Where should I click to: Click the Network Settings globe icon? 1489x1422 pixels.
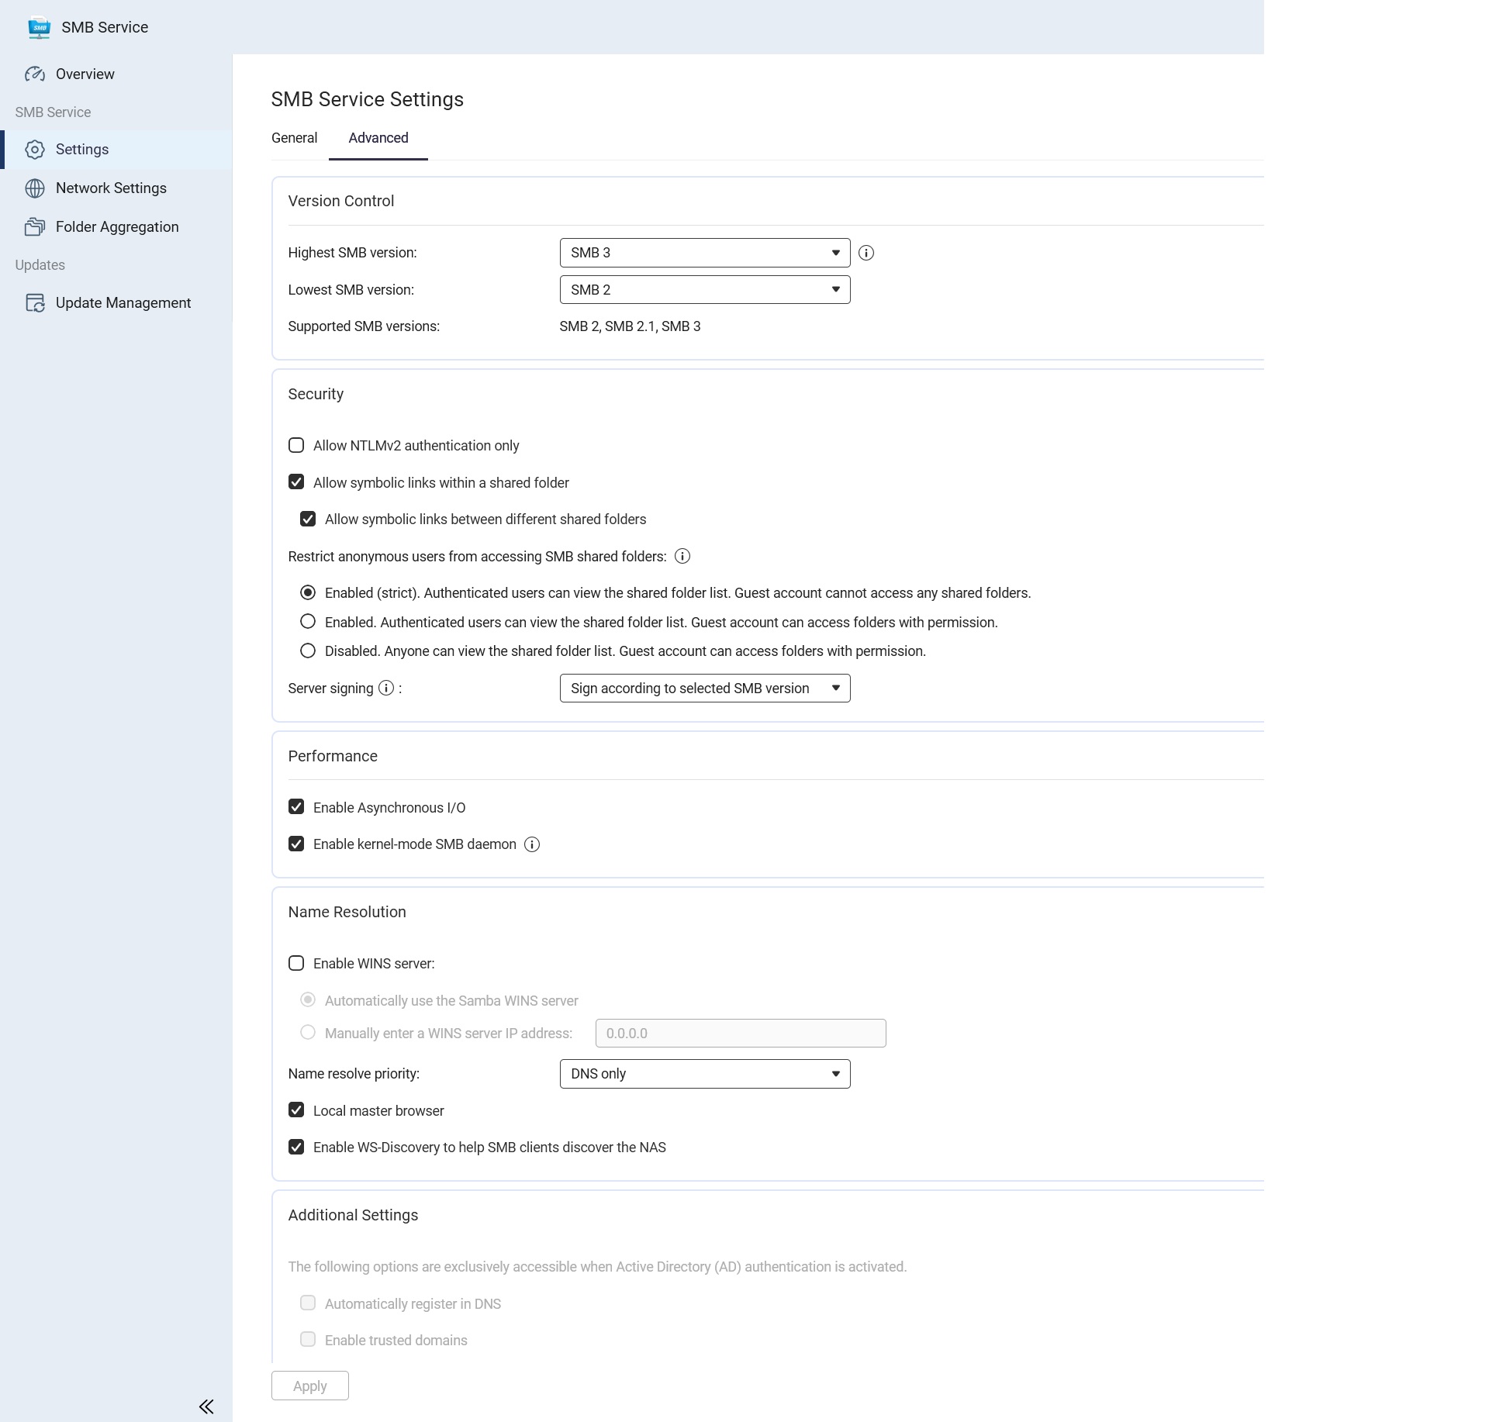coord(35,188)
